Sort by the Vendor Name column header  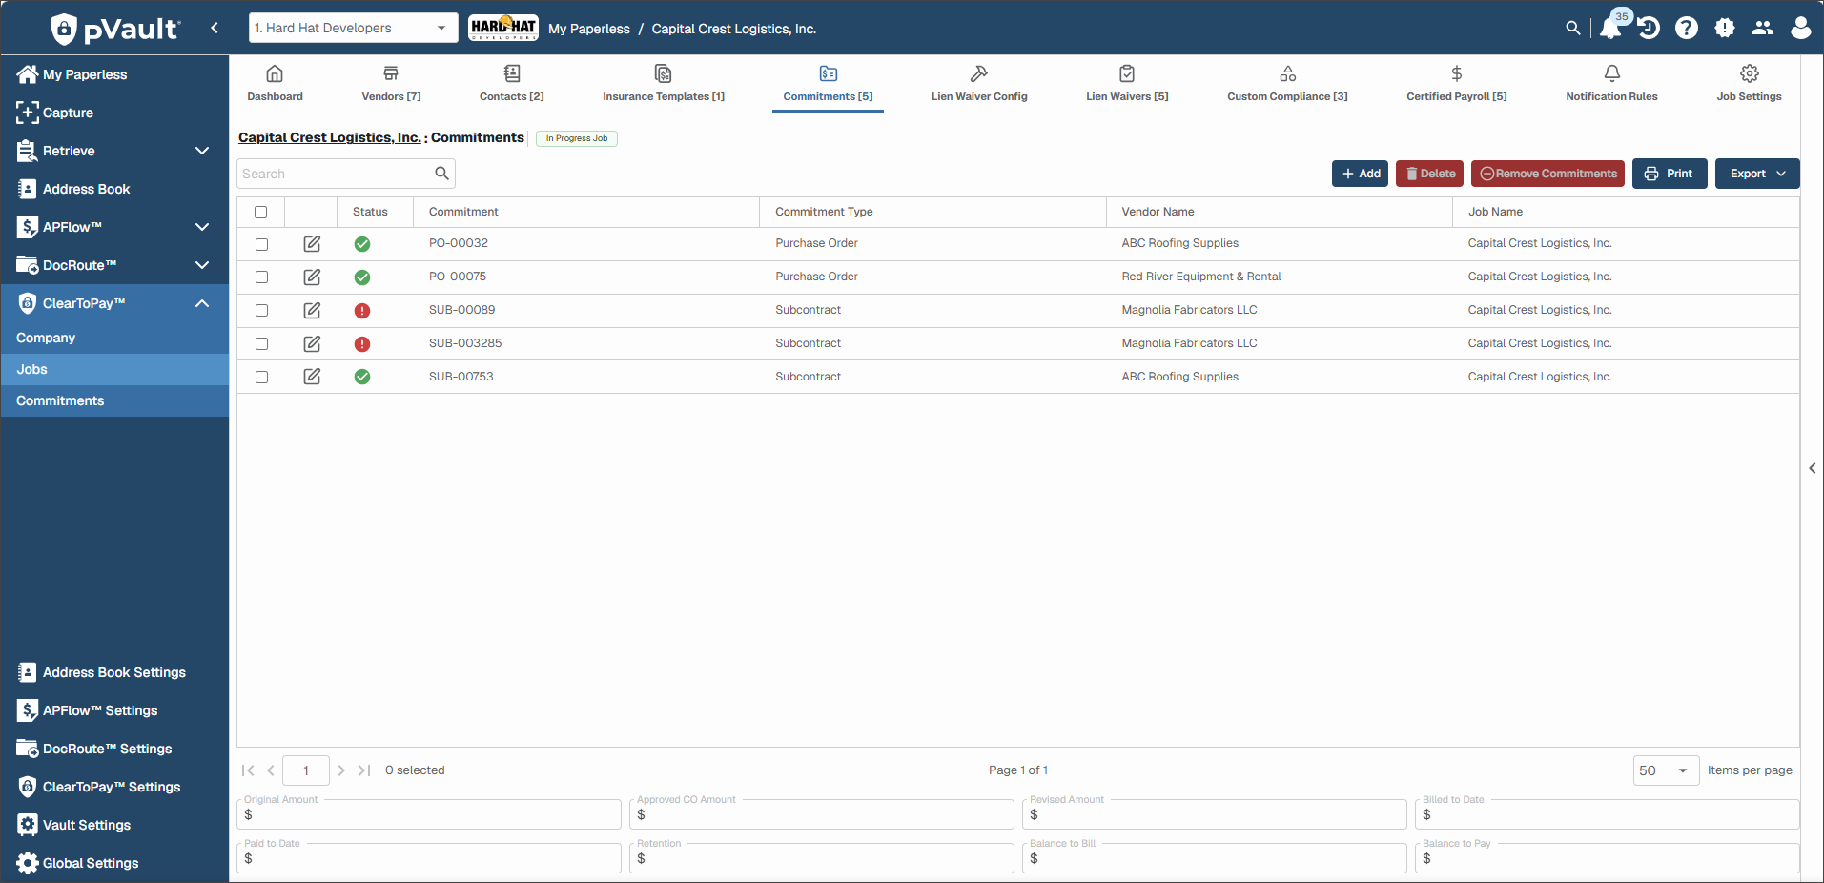pos(1158,212)
